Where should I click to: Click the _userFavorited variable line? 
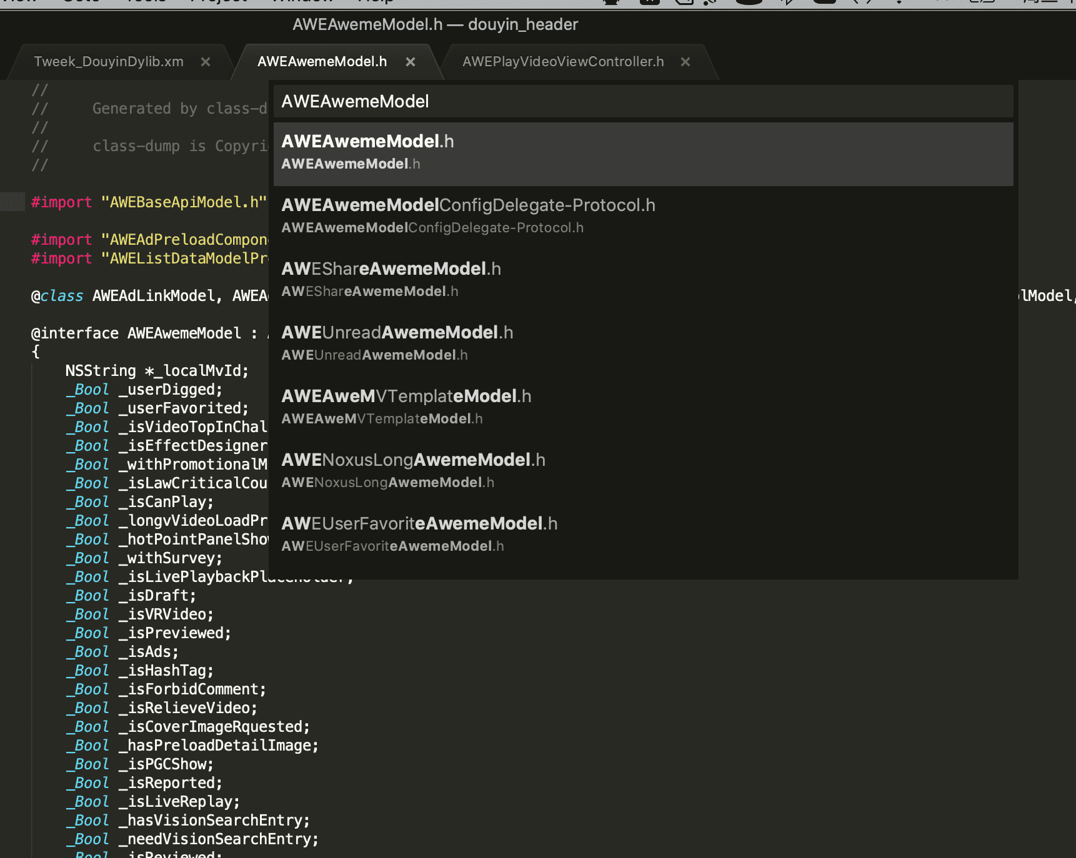click(x=157, y=408)
